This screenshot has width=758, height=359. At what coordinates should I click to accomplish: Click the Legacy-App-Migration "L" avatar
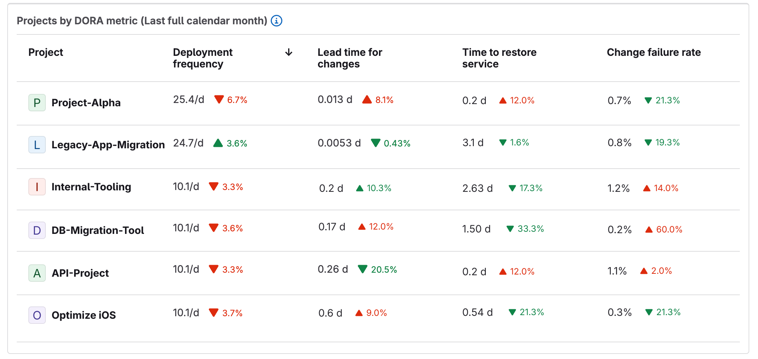pyautogui.click(x=37, y=144)
